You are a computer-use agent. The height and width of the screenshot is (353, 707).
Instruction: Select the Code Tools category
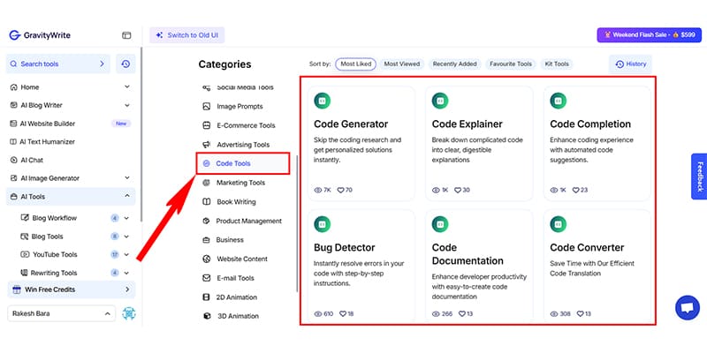[x=242, y=163]
